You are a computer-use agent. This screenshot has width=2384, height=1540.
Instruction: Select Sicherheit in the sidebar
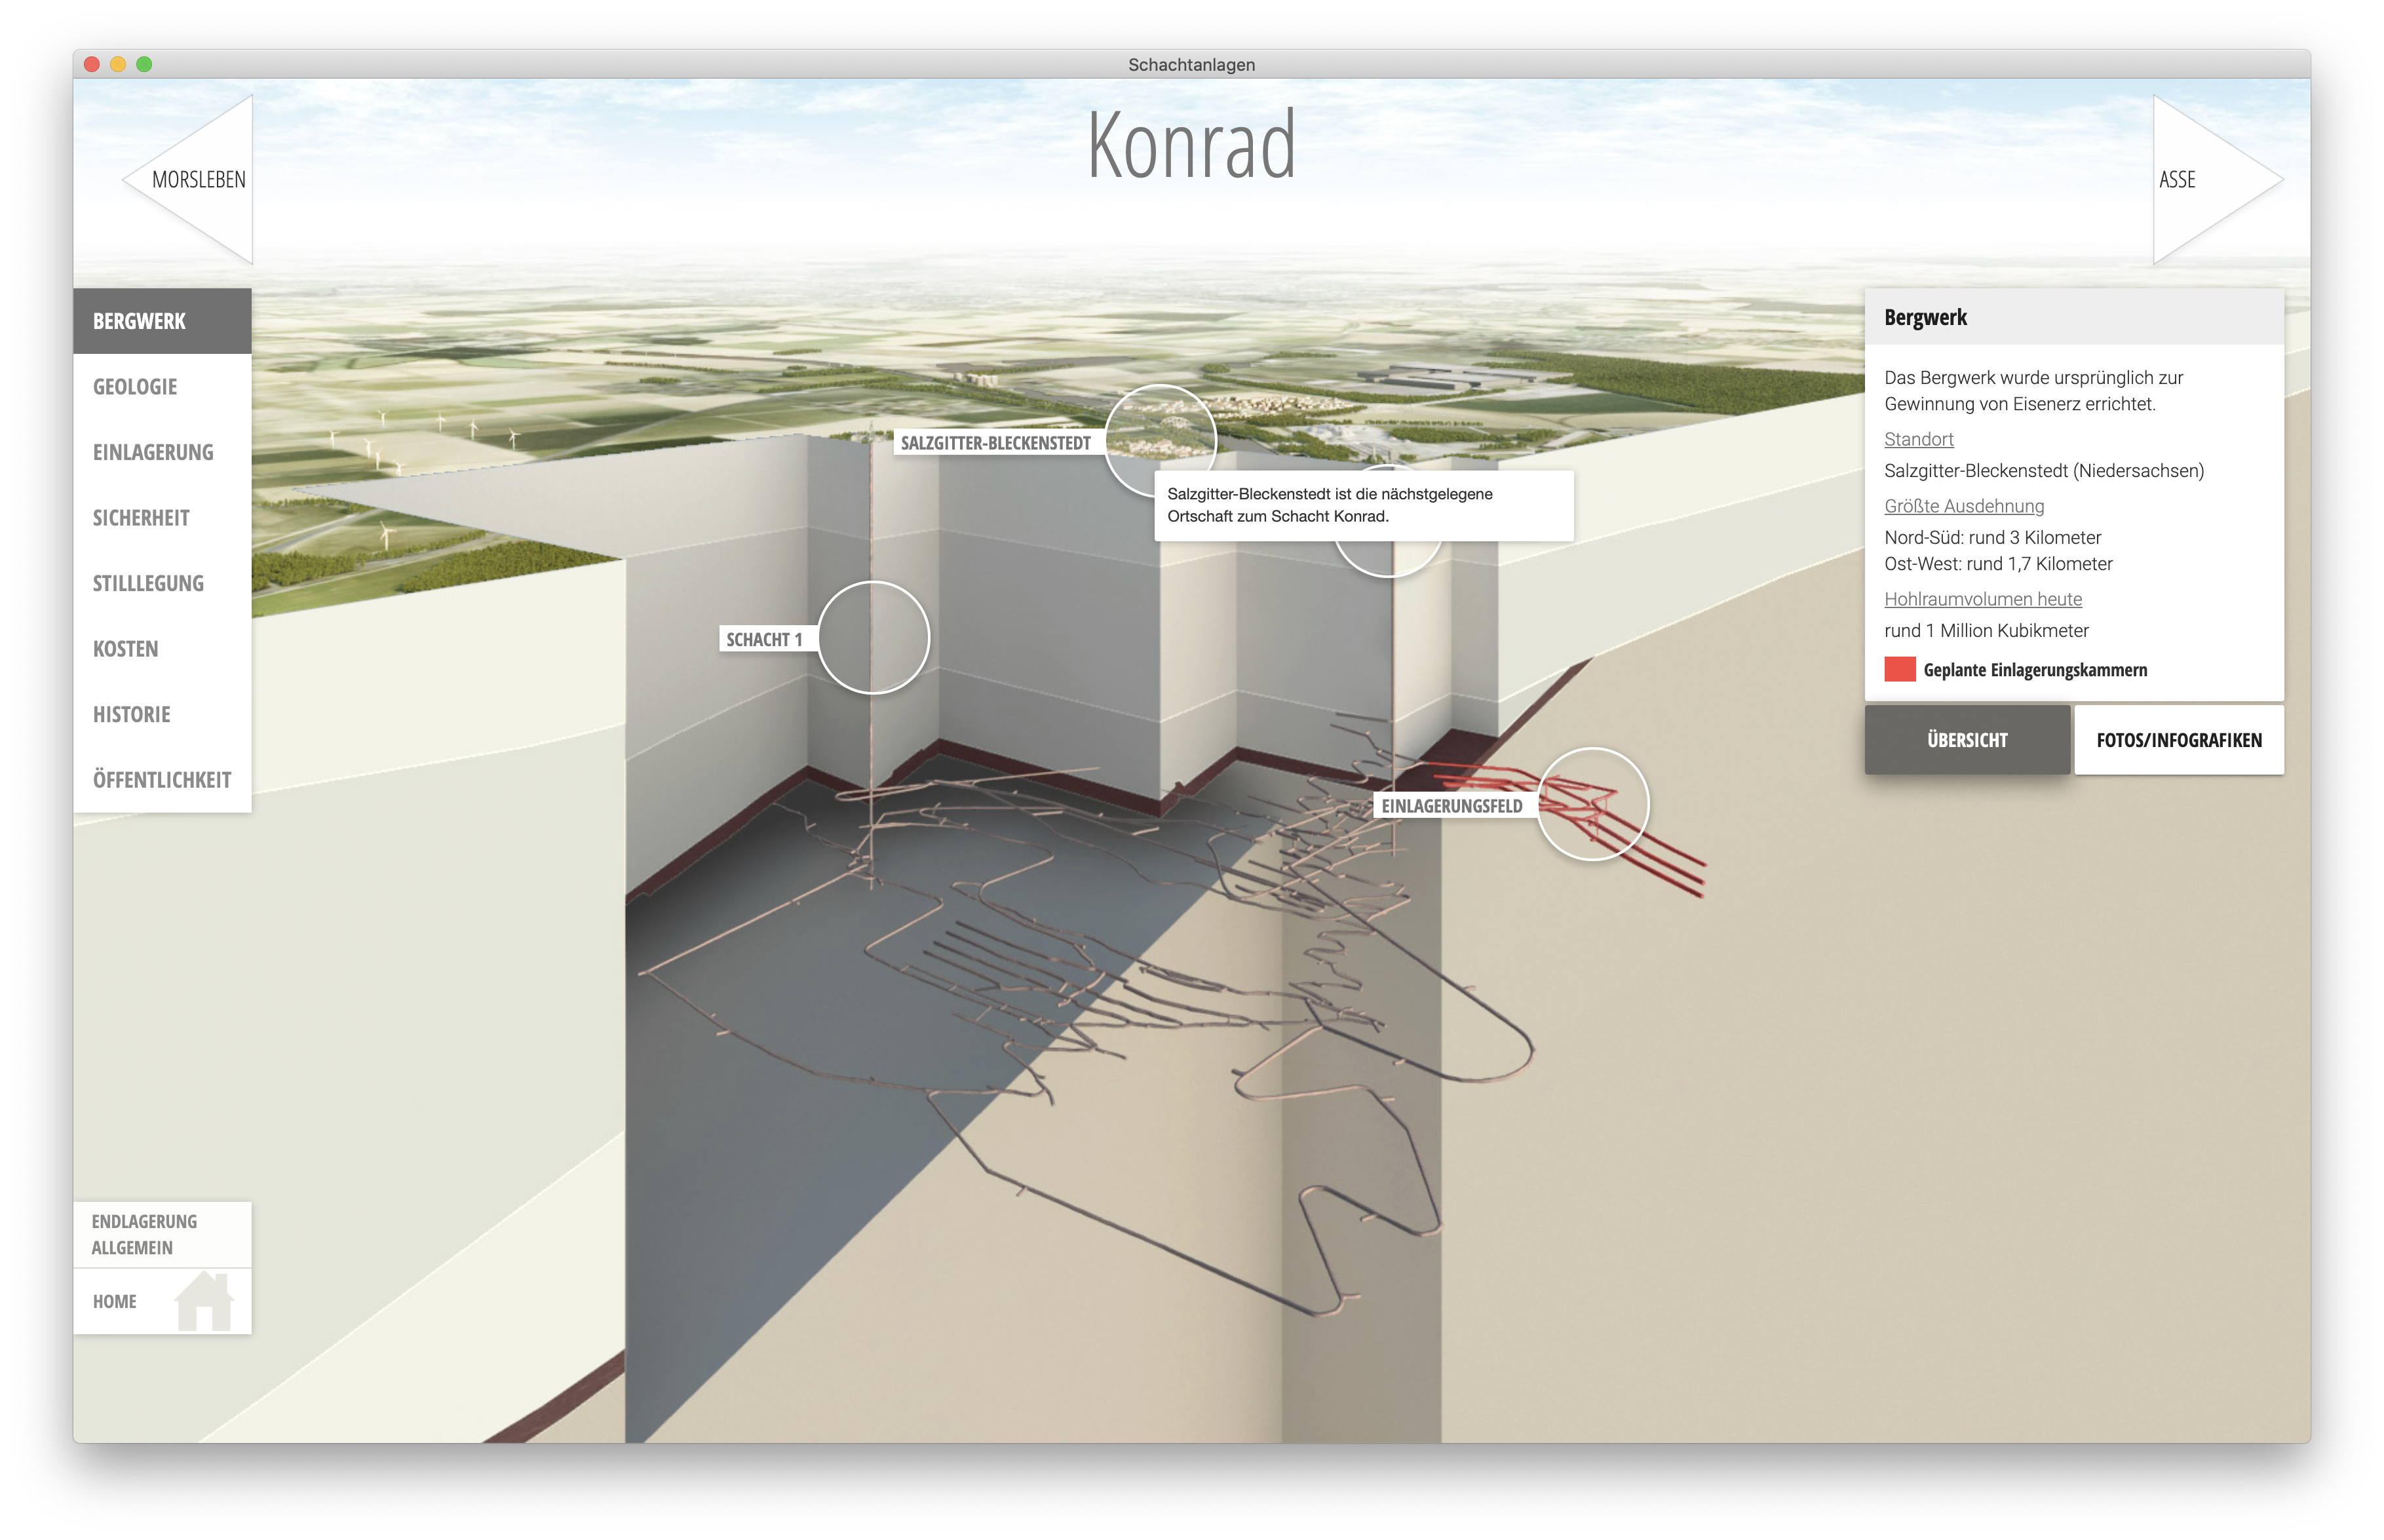(141, 518)
